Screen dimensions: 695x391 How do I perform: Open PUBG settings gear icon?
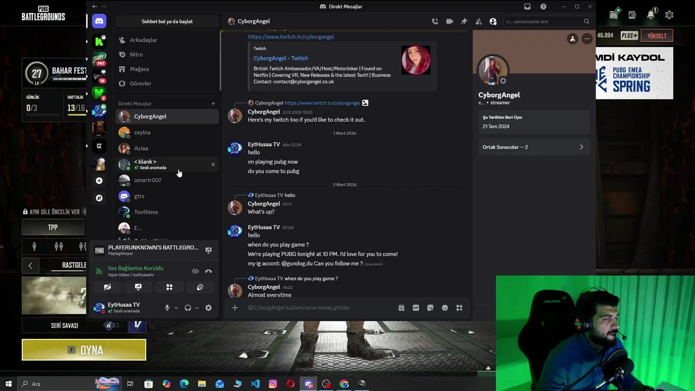[669, 15]
